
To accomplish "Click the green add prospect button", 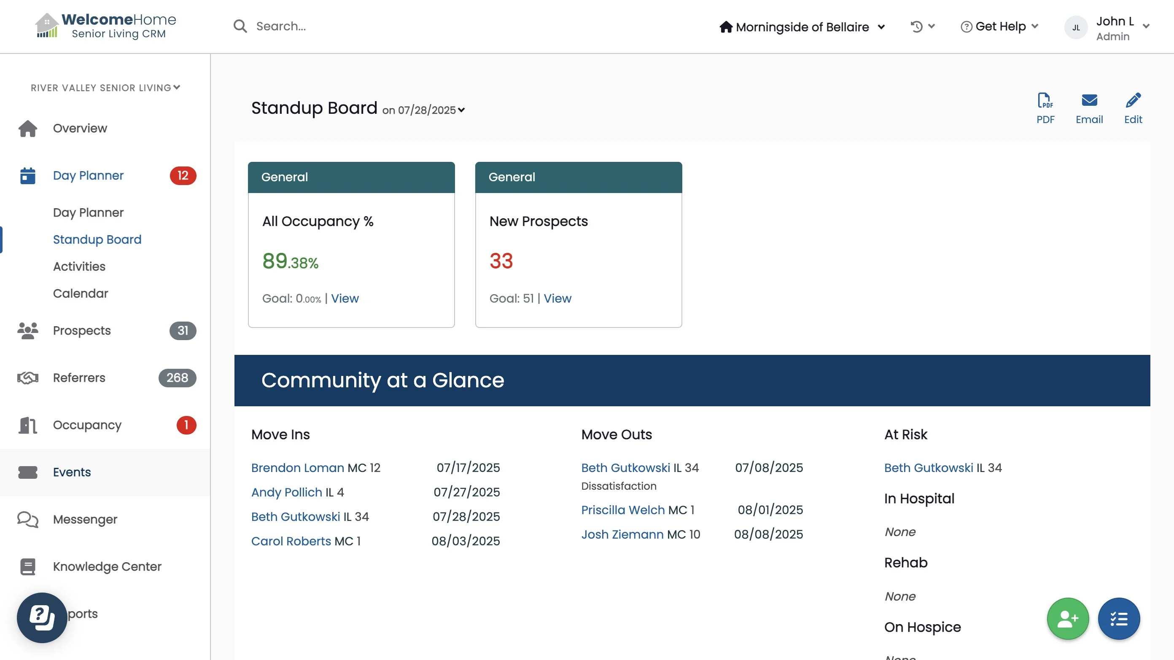I will (x=1067, y=618).
